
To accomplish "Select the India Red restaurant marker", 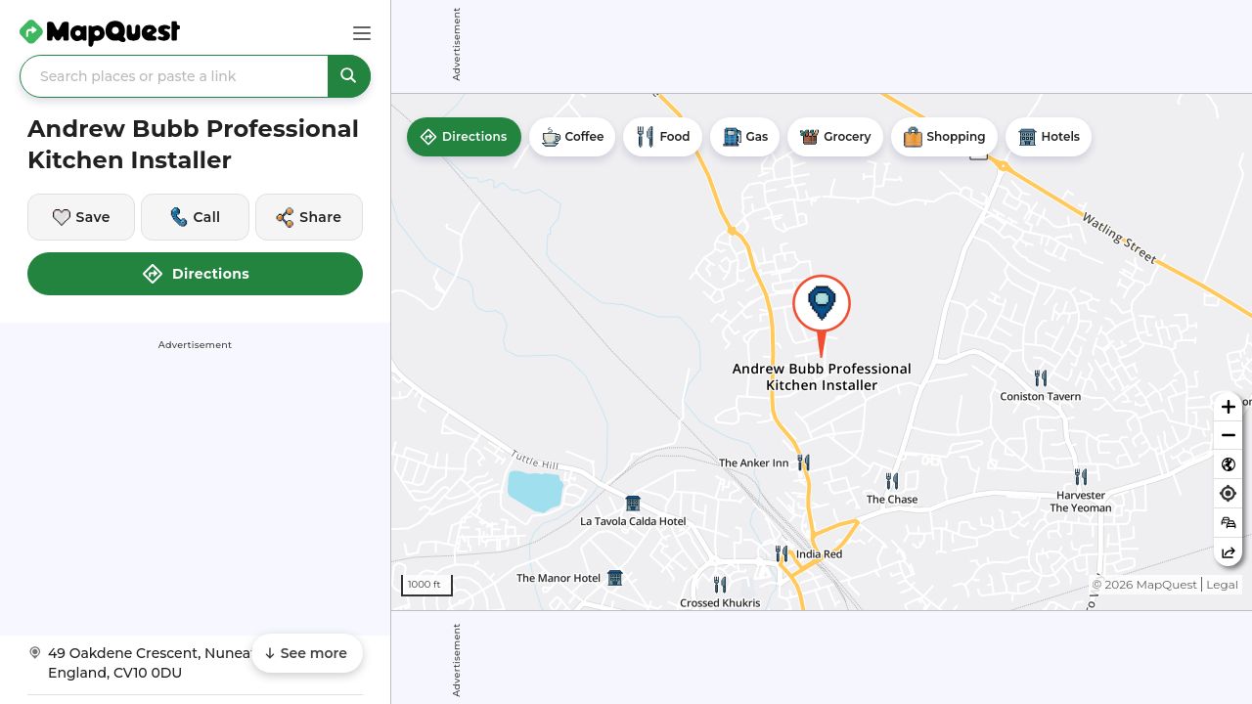I will point(782,553).
